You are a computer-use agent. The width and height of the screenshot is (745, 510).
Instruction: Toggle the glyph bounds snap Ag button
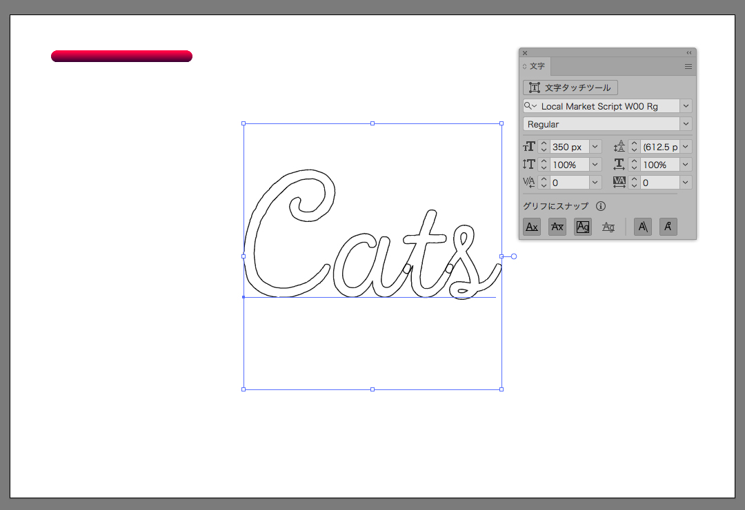coord(583,227)
